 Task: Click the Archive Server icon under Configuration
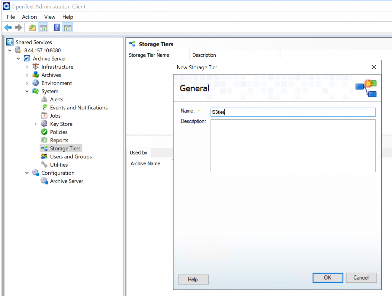coord(44,181)
